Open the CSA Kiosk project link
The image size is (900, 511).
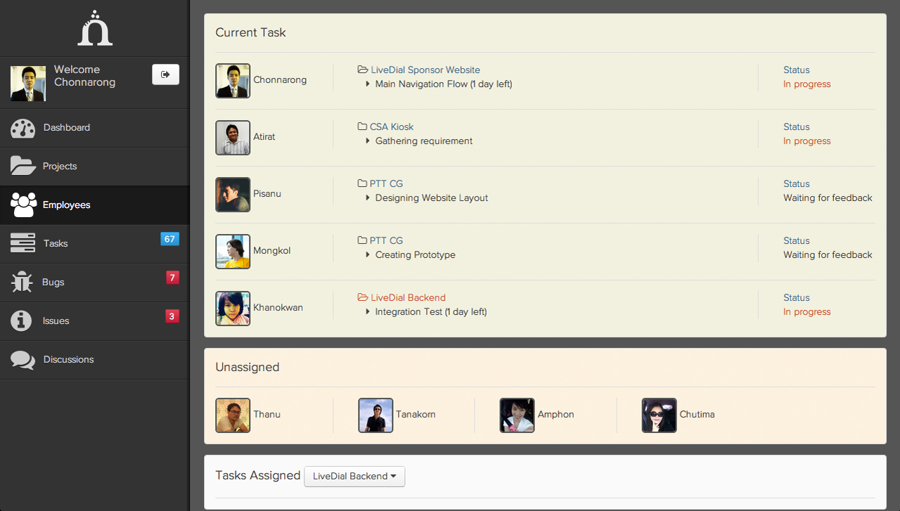pos(391,127)
